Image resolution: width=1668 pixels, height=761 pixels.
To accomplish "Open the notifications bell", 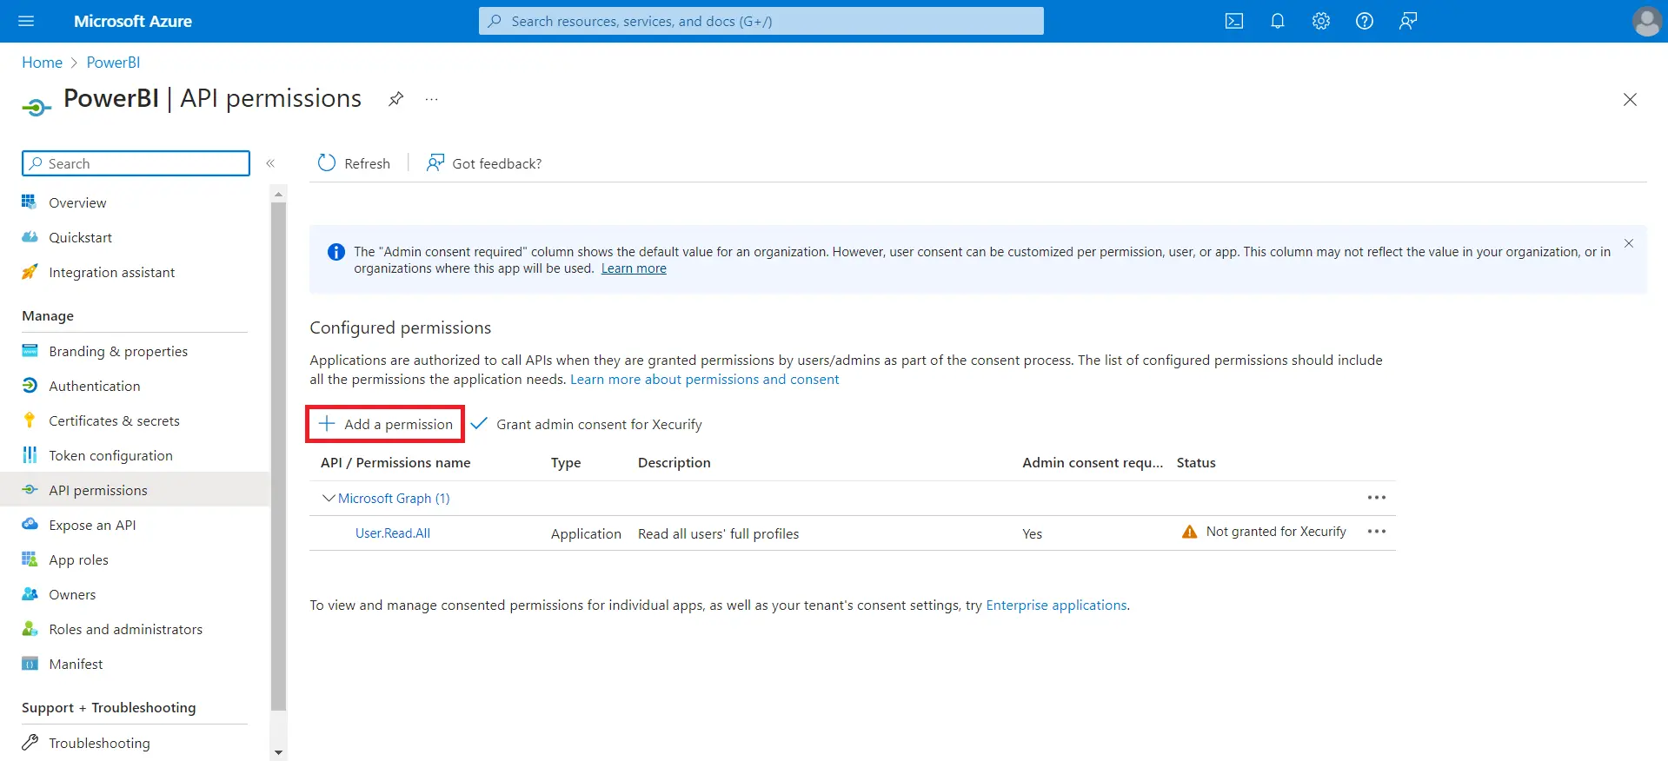I will point(1278,21).
